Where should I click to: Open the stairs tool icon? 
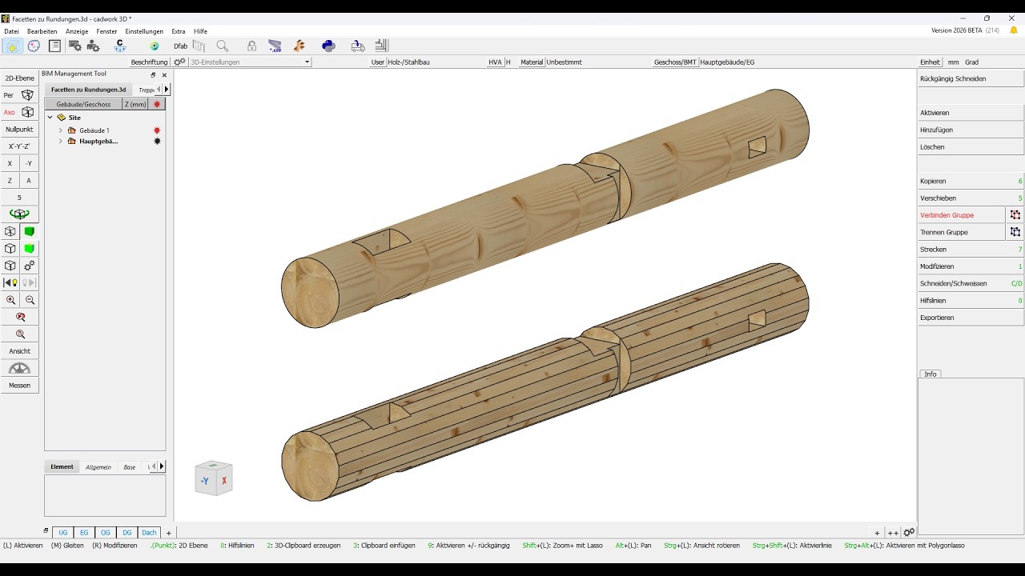pos(381,46)
